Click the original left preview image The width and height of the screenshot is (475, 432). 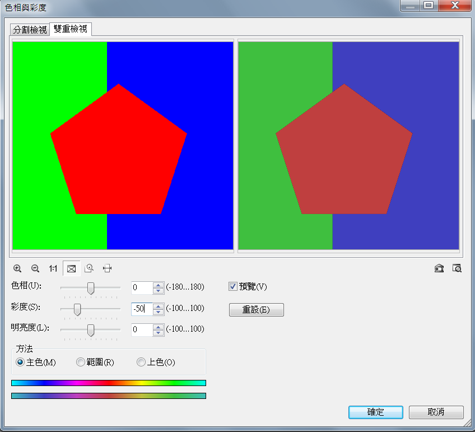(x=123, y=146)
